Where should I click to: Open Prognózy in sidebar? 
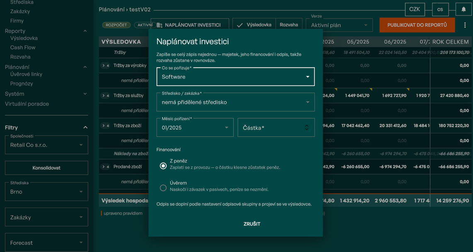pyautogui.click(x=22, y=83)
